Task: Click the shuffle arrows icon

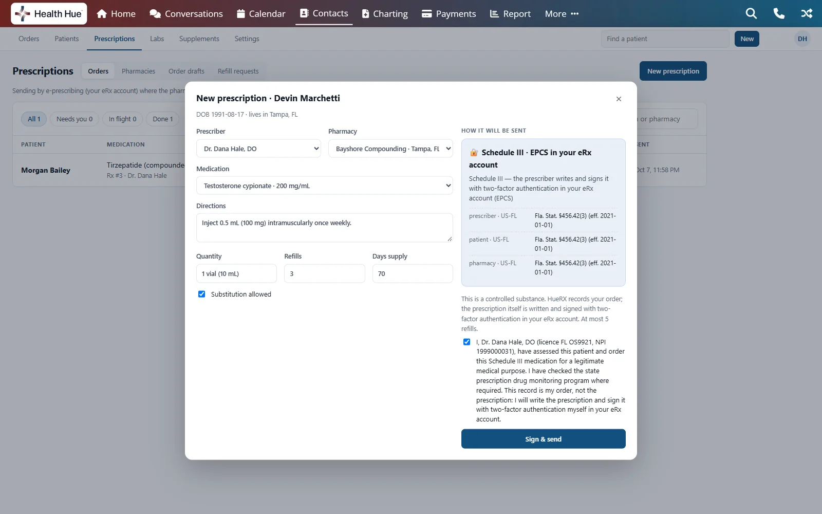Action: 807,14
